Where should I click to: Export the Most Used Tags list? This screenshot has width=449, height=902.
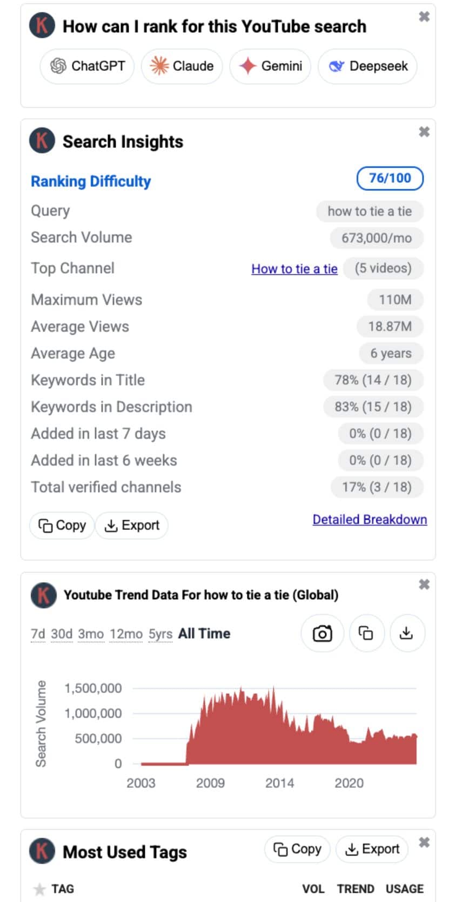373,849
